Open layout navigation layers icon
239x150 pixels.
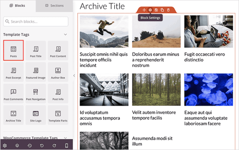pyautogui.click(x=18, y=146)
